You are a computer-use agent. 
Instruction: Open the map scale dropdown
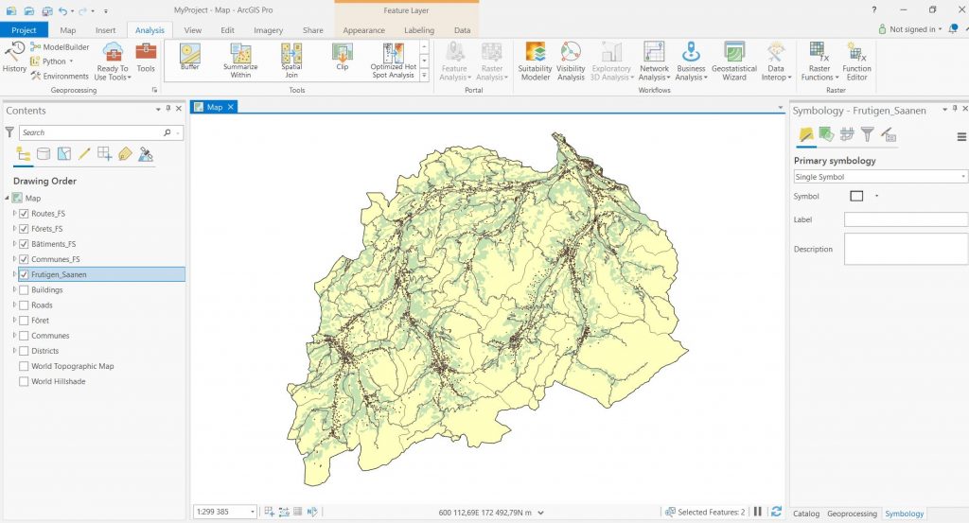[x=252, y=512]
